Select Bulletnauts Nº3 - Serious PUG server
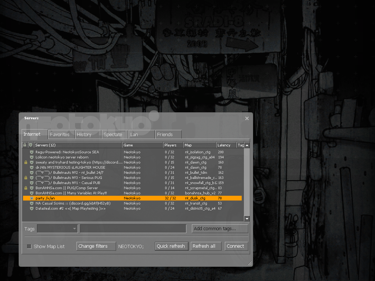Image resolution: width=375 pixels, height=281 pixels. click(68, 177)
